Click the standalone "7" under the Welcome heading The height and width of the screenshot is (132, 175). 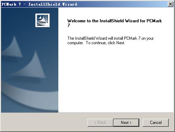69,25
